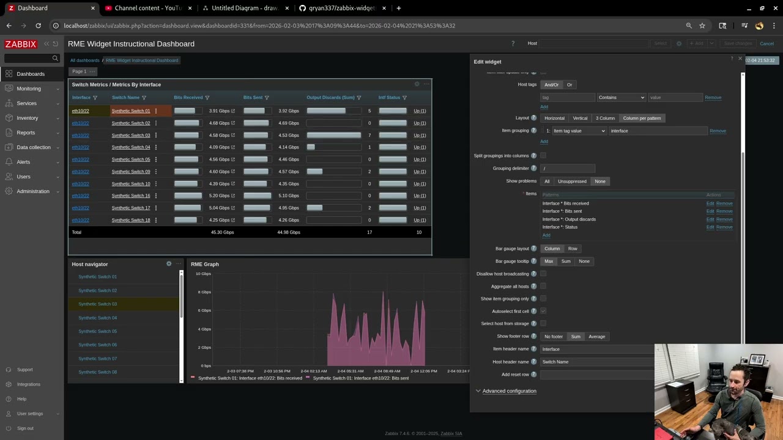This screenshot has height=440, width=783.
Task: Set Host tags mode to Or
Action: click(x=570, y=85)
